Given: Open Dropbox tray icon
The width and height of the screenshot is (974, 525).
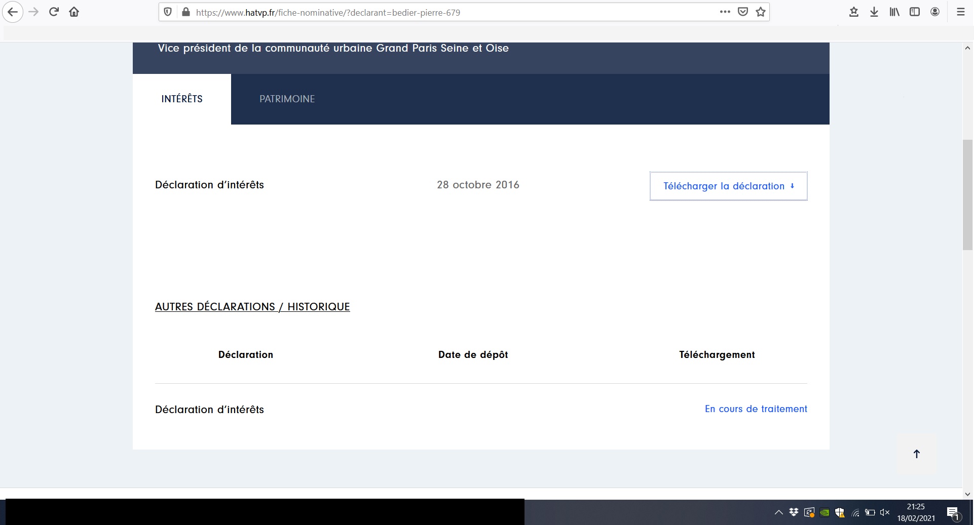Looking at the screenshot, I should point(794,512).
